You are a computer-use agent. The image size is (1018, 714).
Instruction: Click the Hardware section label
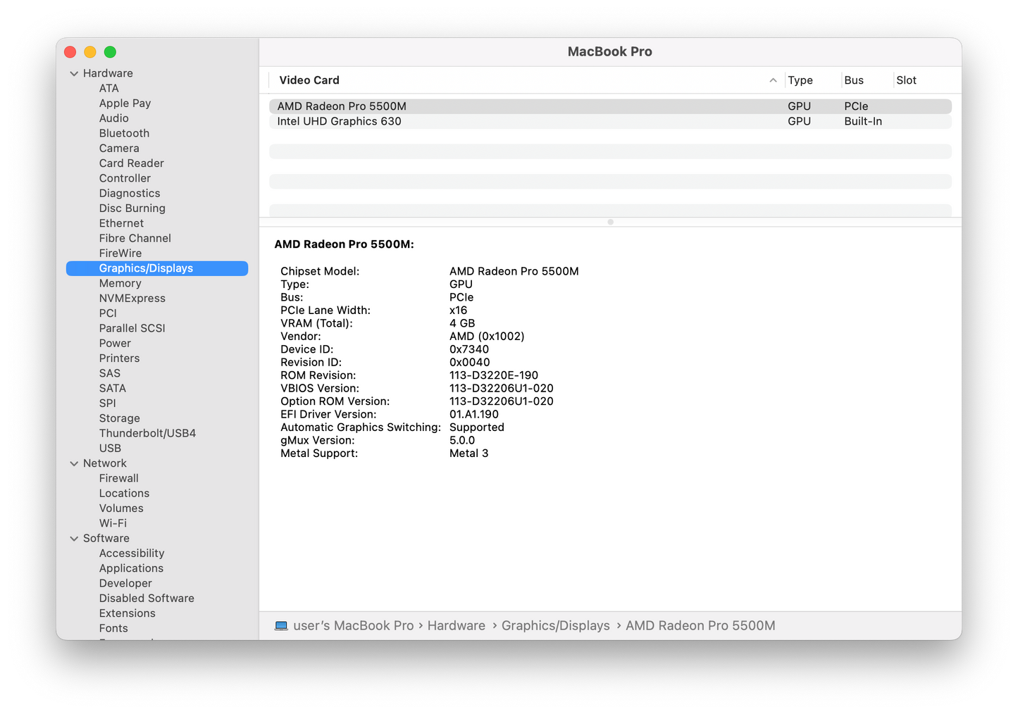click(108, 73)
